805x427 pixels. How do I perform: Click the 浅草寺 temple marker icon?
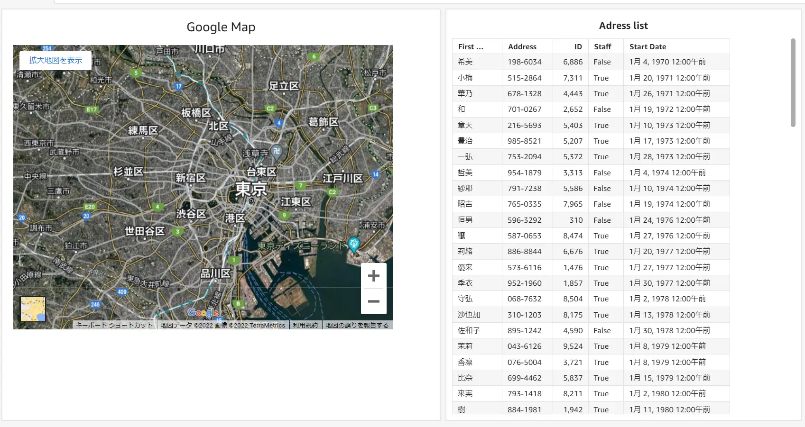click(277, 152)
